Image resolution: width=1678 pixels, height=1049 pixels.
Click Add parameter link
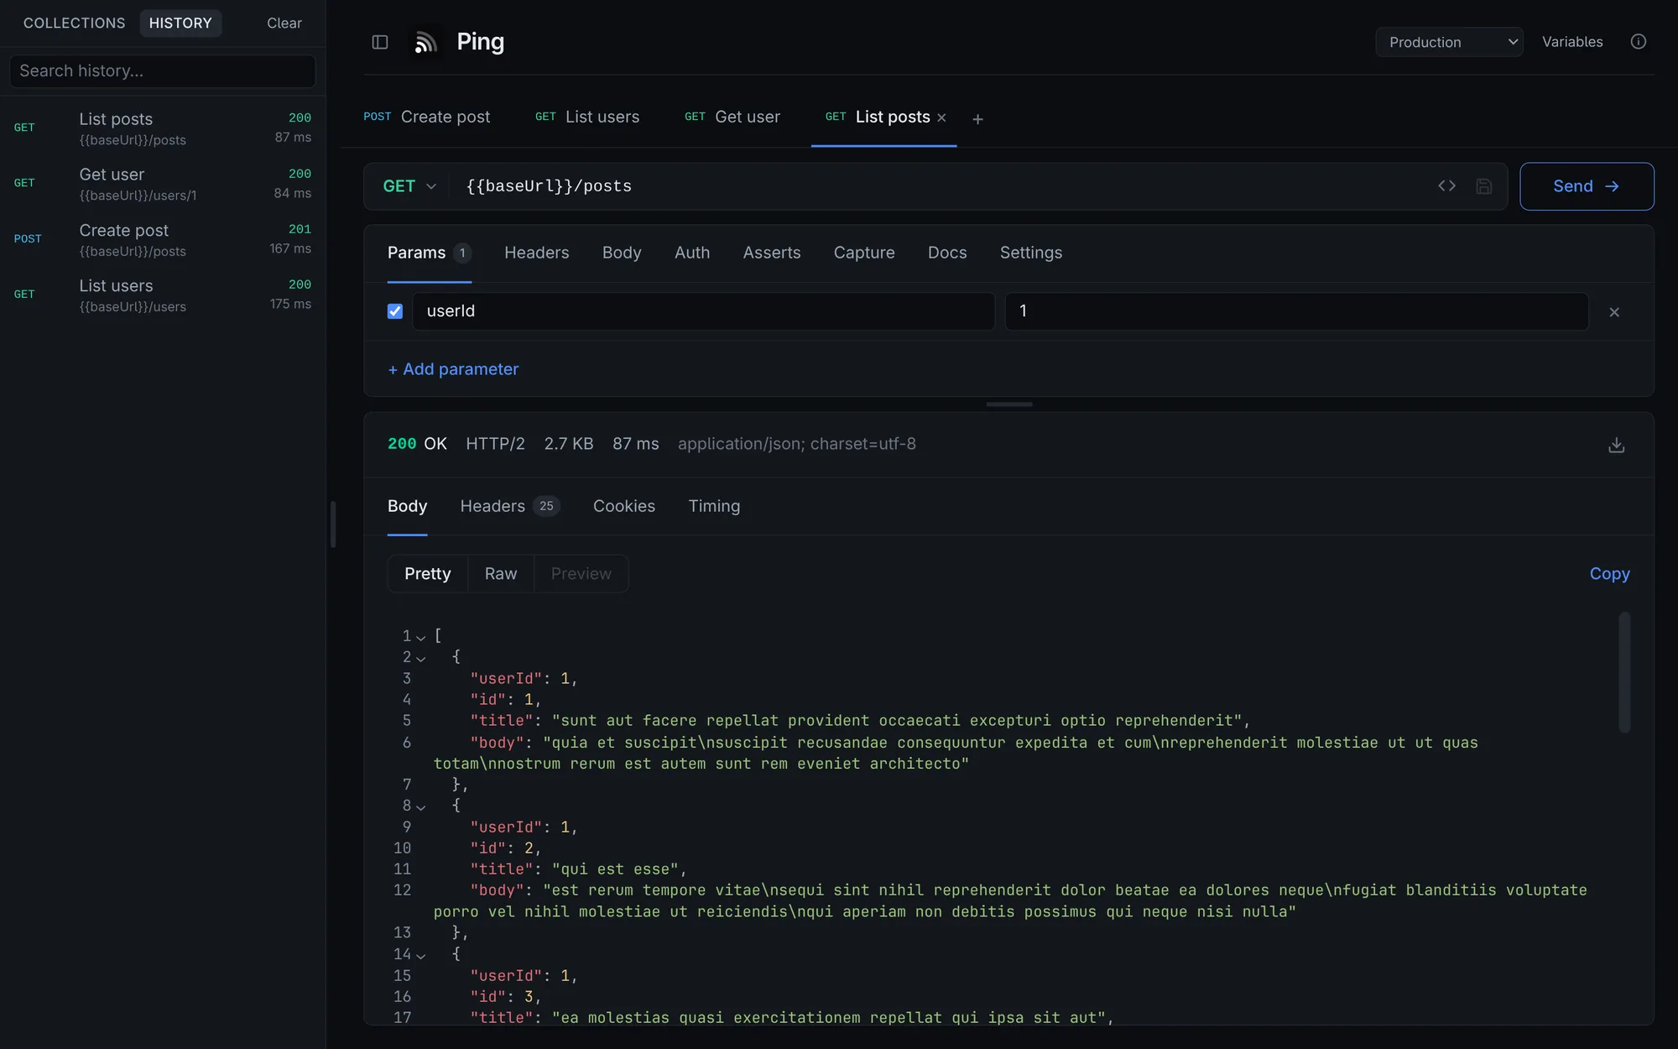453,369
